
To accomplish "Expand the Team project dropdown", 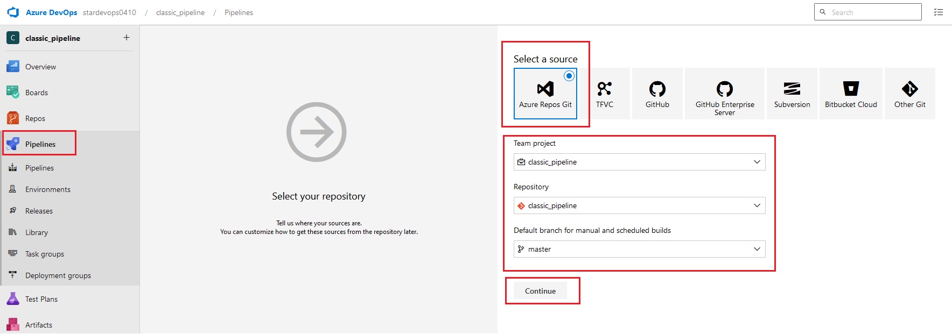I will coord(640,162).
